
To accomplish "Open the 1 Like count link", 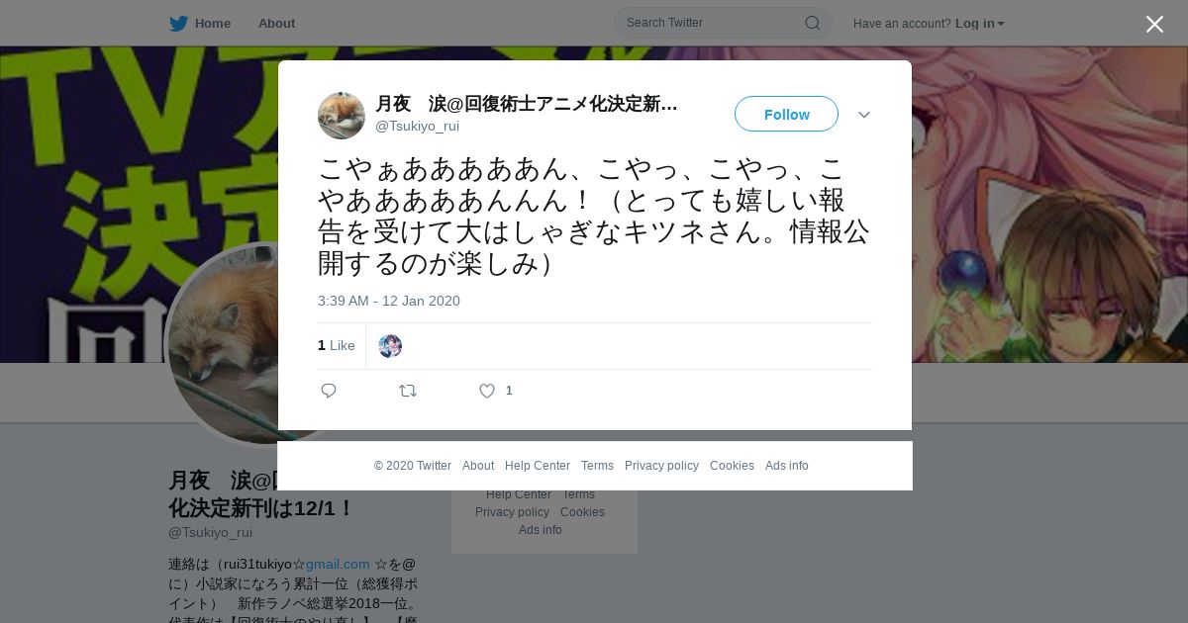I will (337, 345).
